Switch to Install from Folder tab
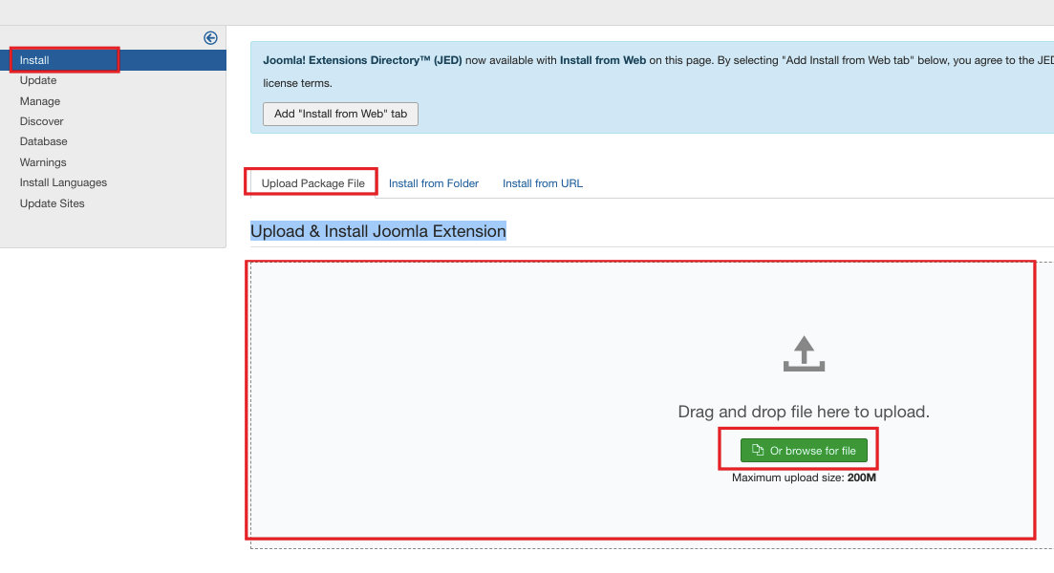Viewport: 1054px width, 573px height. tap(434, 183)
